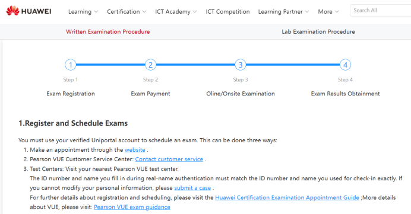Viewport: 411px width, 214px height.
Task: Expand the Certification dropdown menu
Action: (127, 12)
